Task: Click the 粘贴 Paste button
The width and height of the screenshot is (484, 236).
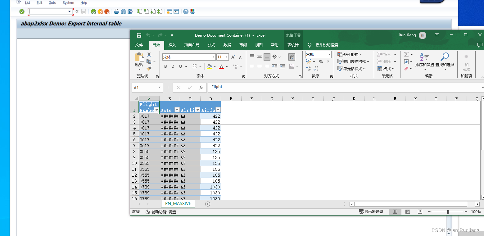Action: pyautogui.click(x=139, y=61)
